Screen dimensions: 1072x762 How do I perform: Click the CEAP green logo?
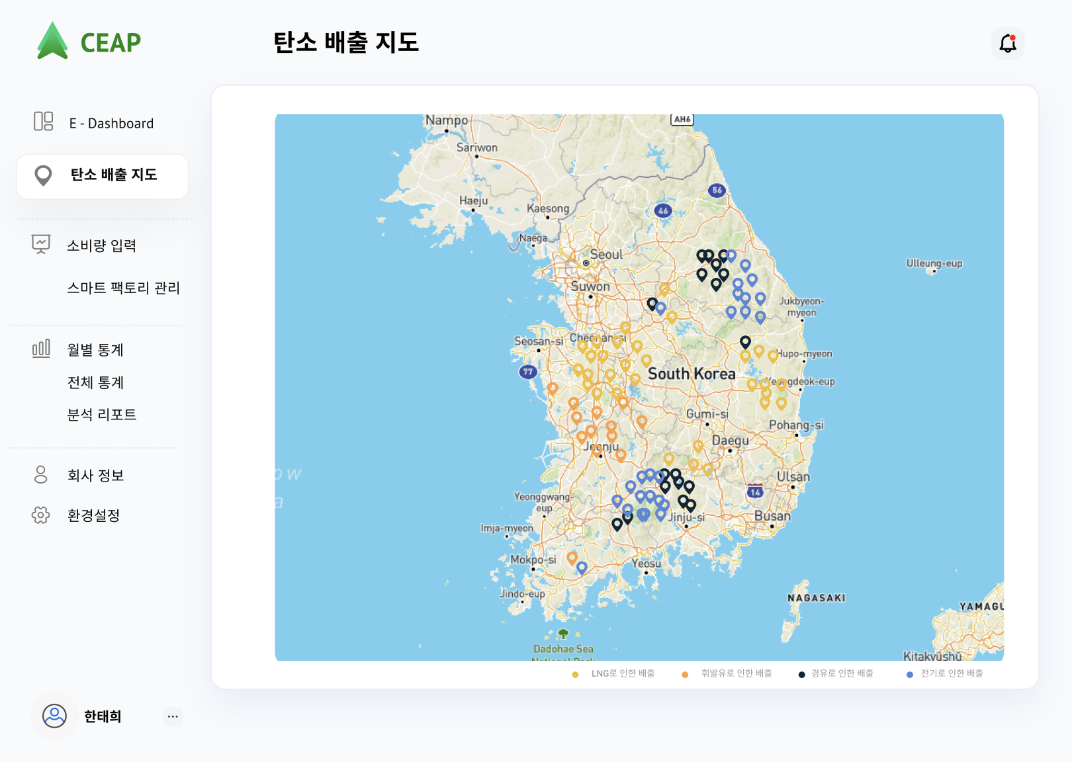(x=52, y=41)
